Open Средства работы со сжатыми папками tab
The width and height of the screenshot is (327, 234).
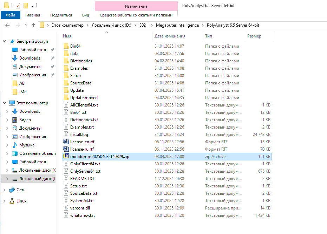(136, 15)
